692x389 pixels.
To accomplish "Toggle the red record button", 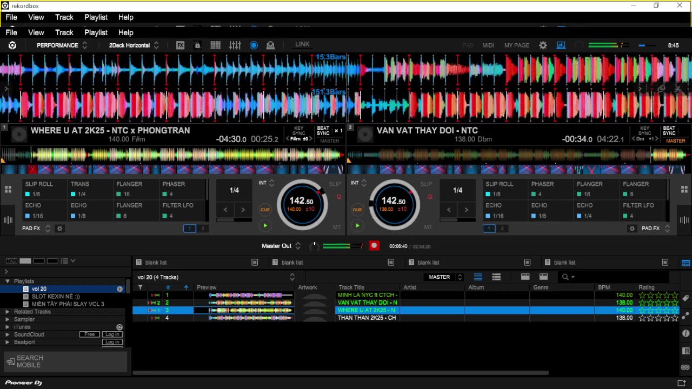I will click(374, 246).
